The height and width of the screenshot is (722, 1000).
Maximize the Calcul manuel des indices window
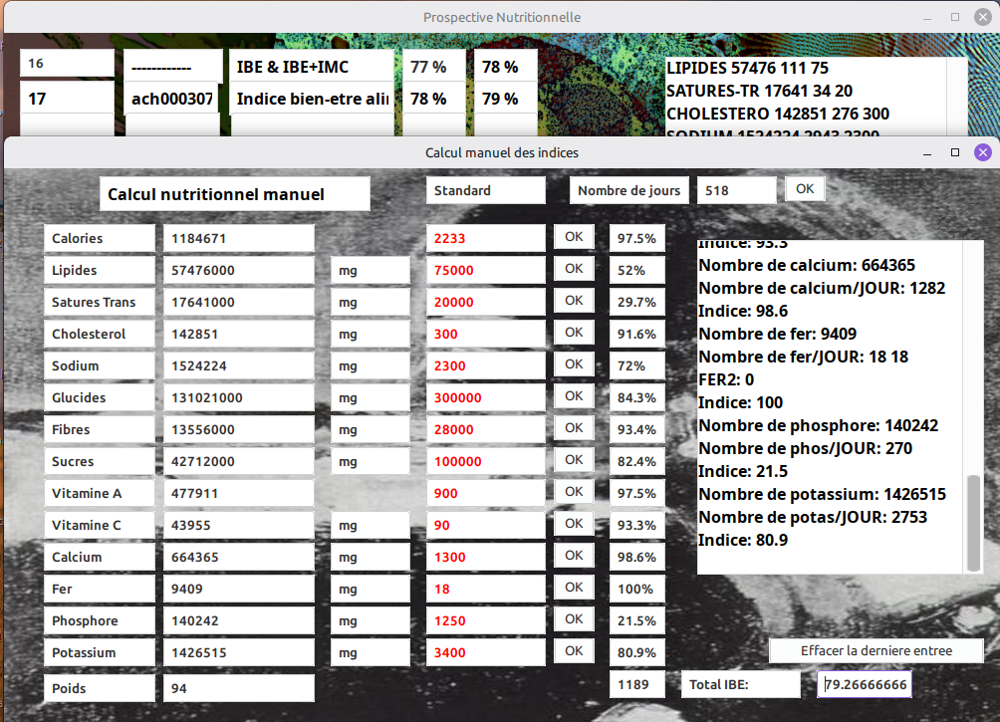tap(955, 152)
